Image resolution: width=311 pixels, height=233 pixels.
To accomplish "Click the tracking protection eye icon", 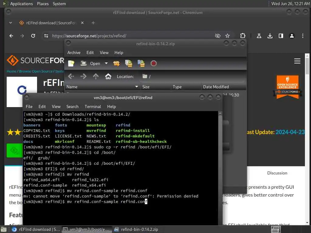I will click(217, 36).
